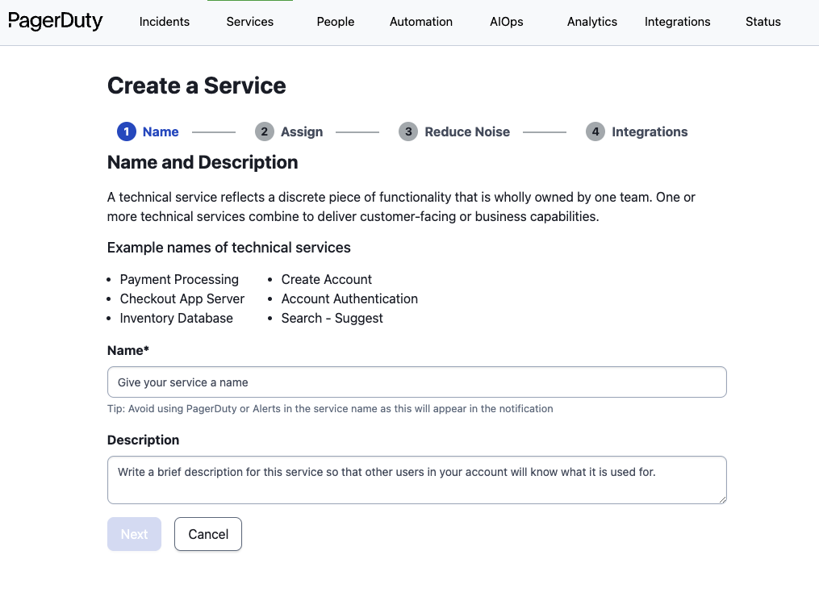Screen dimensions: 819x601
Task: Go to the Status menu item
Action: (763, 22)
